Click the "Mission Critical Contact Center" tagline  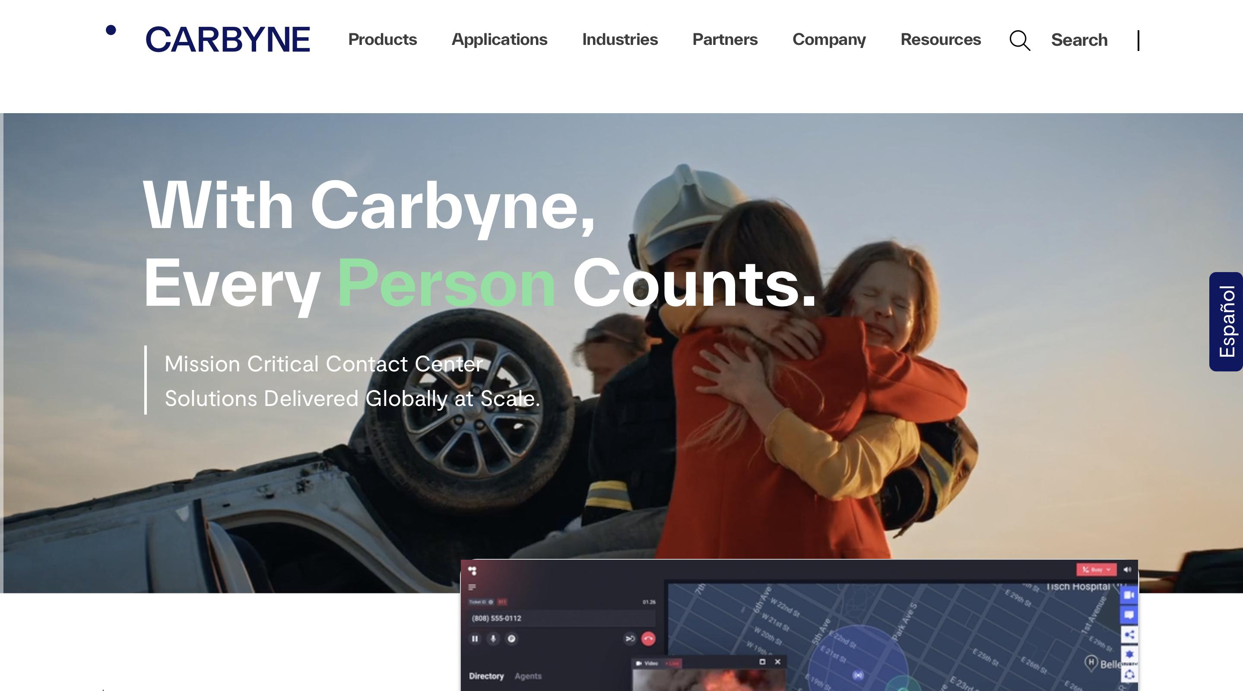tap(323, 364)
